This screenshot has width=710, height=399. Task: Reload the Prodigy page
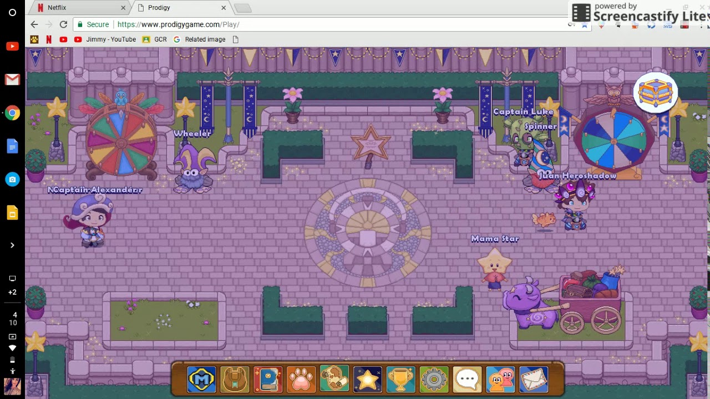coord(63,24)
